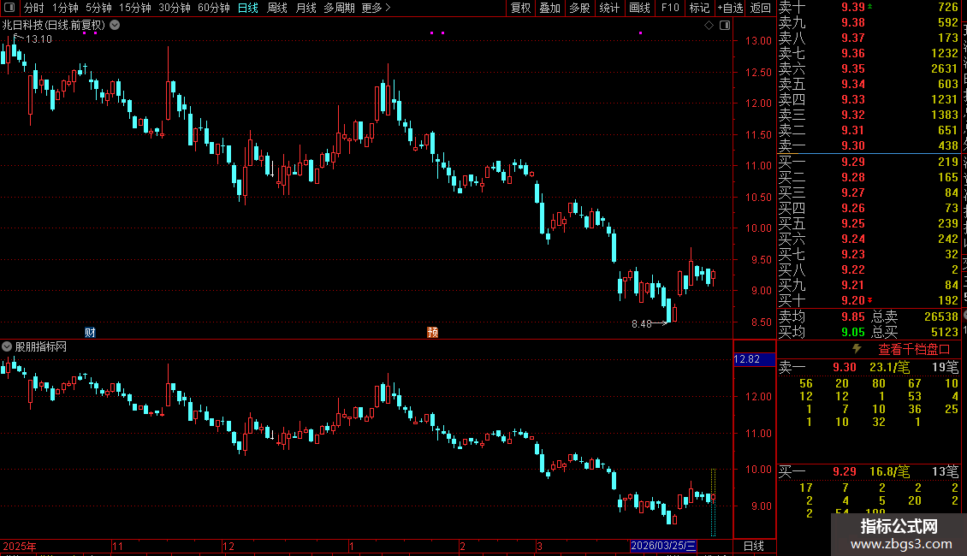Image resolution: width=967 pixels, height=556 pixels.
Task: Switch to 分时 intraday view
Action: pyautogui.click(x=34, y=8)
